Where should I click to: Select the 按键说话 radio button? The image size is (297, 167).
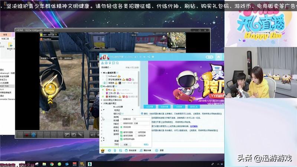point(121,119)
